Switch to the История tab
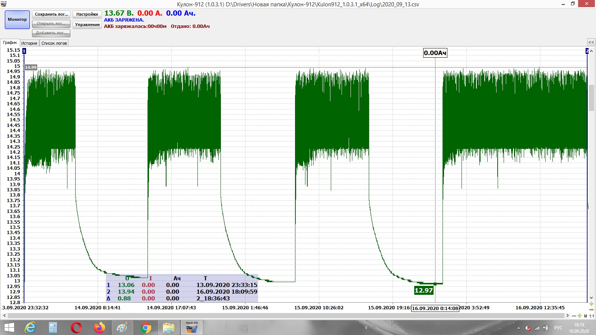 [x=29, y=43]
